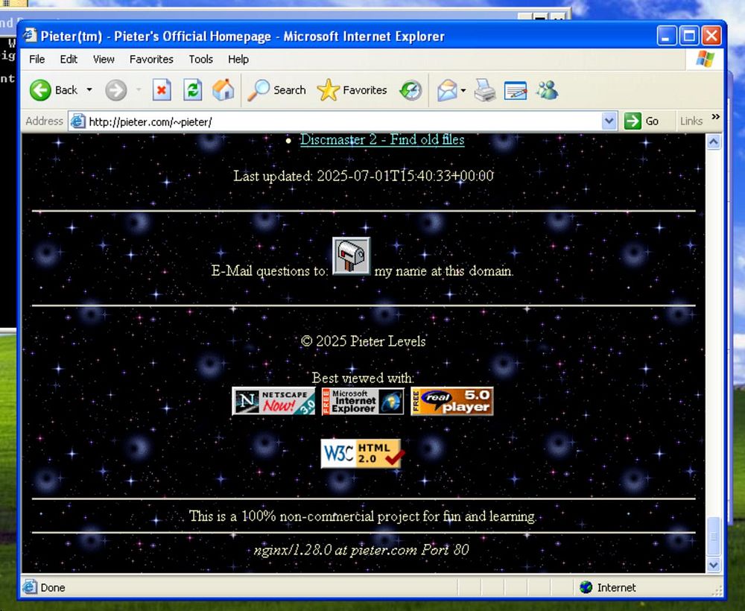This screenshot has height=611, width=745.
Task: Open Search with magnifying glass icon
Action: point(259,90)
